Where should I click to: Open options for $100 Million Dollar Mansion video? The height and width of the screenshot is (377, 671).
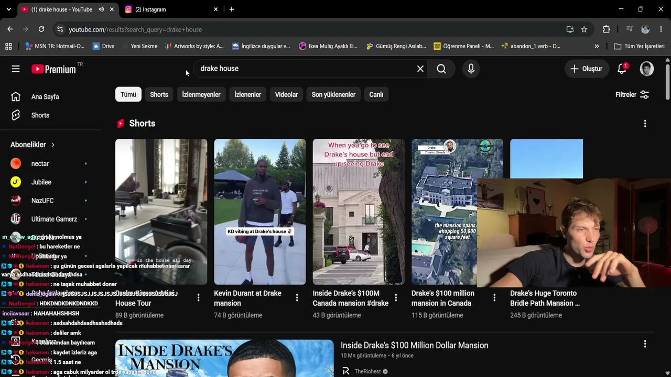pos(645,344)
